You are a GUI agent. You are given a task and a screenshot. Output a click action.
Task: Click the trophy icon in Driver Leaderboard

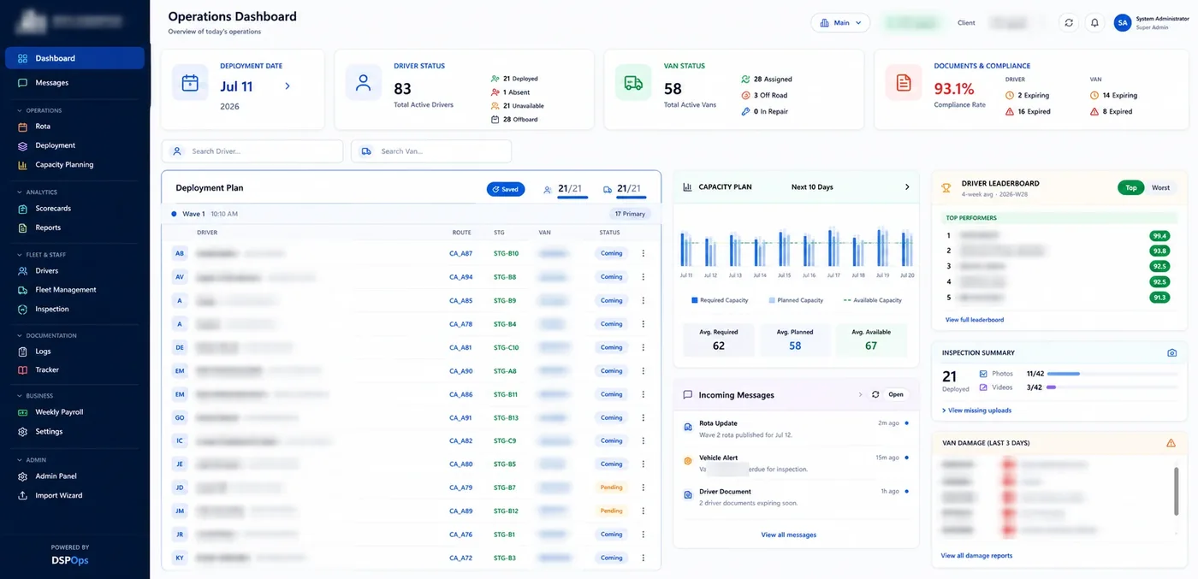click(946, 187)
